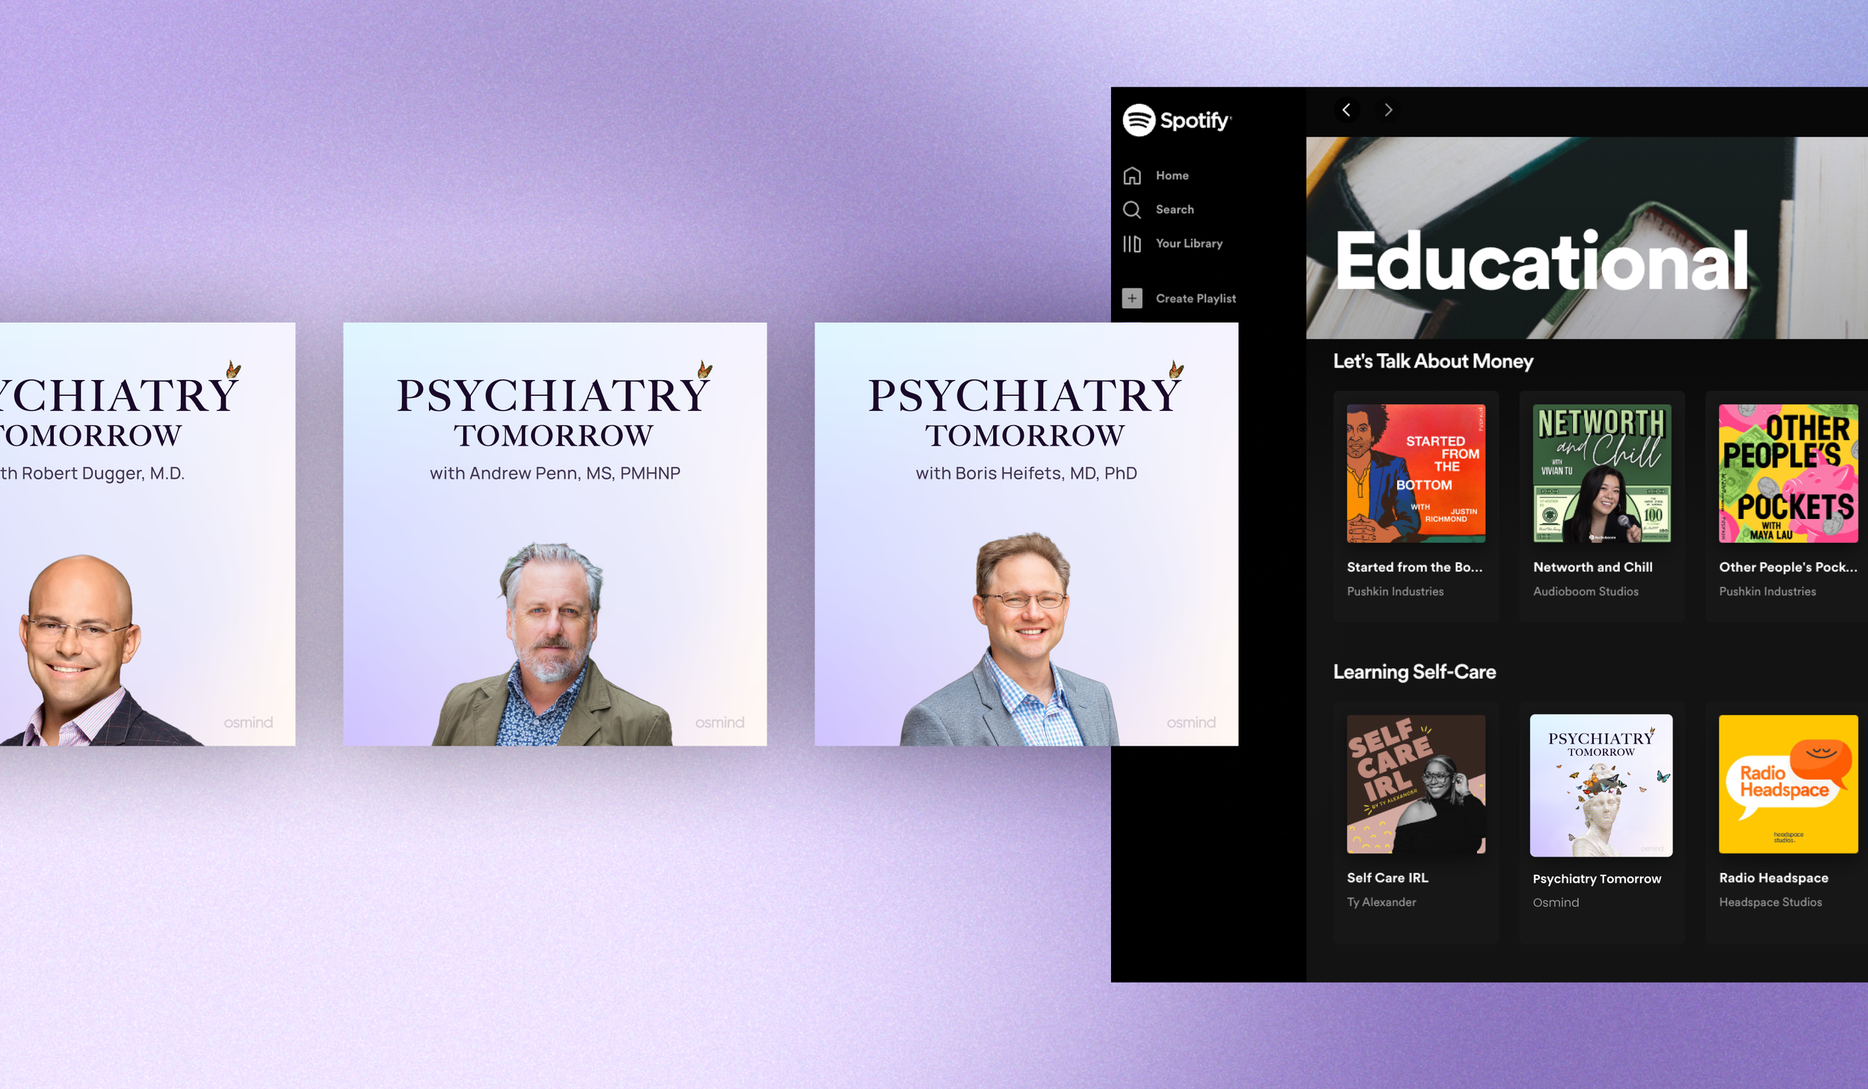The width and height of the screenshot is (1868, 1089).
Task: Click the Create Playlist plus icon
Action: (1132, 299)
